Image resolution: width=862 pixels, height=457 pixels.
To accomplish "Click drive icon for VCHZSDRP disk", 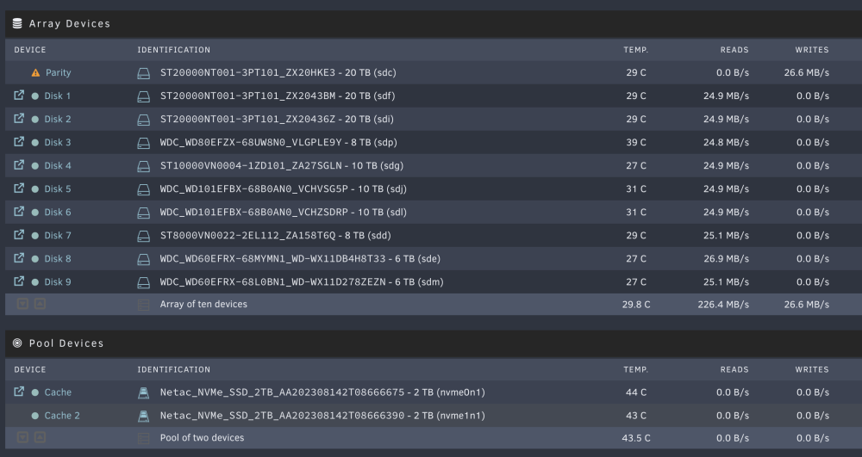I will click(x=143, y=213).
